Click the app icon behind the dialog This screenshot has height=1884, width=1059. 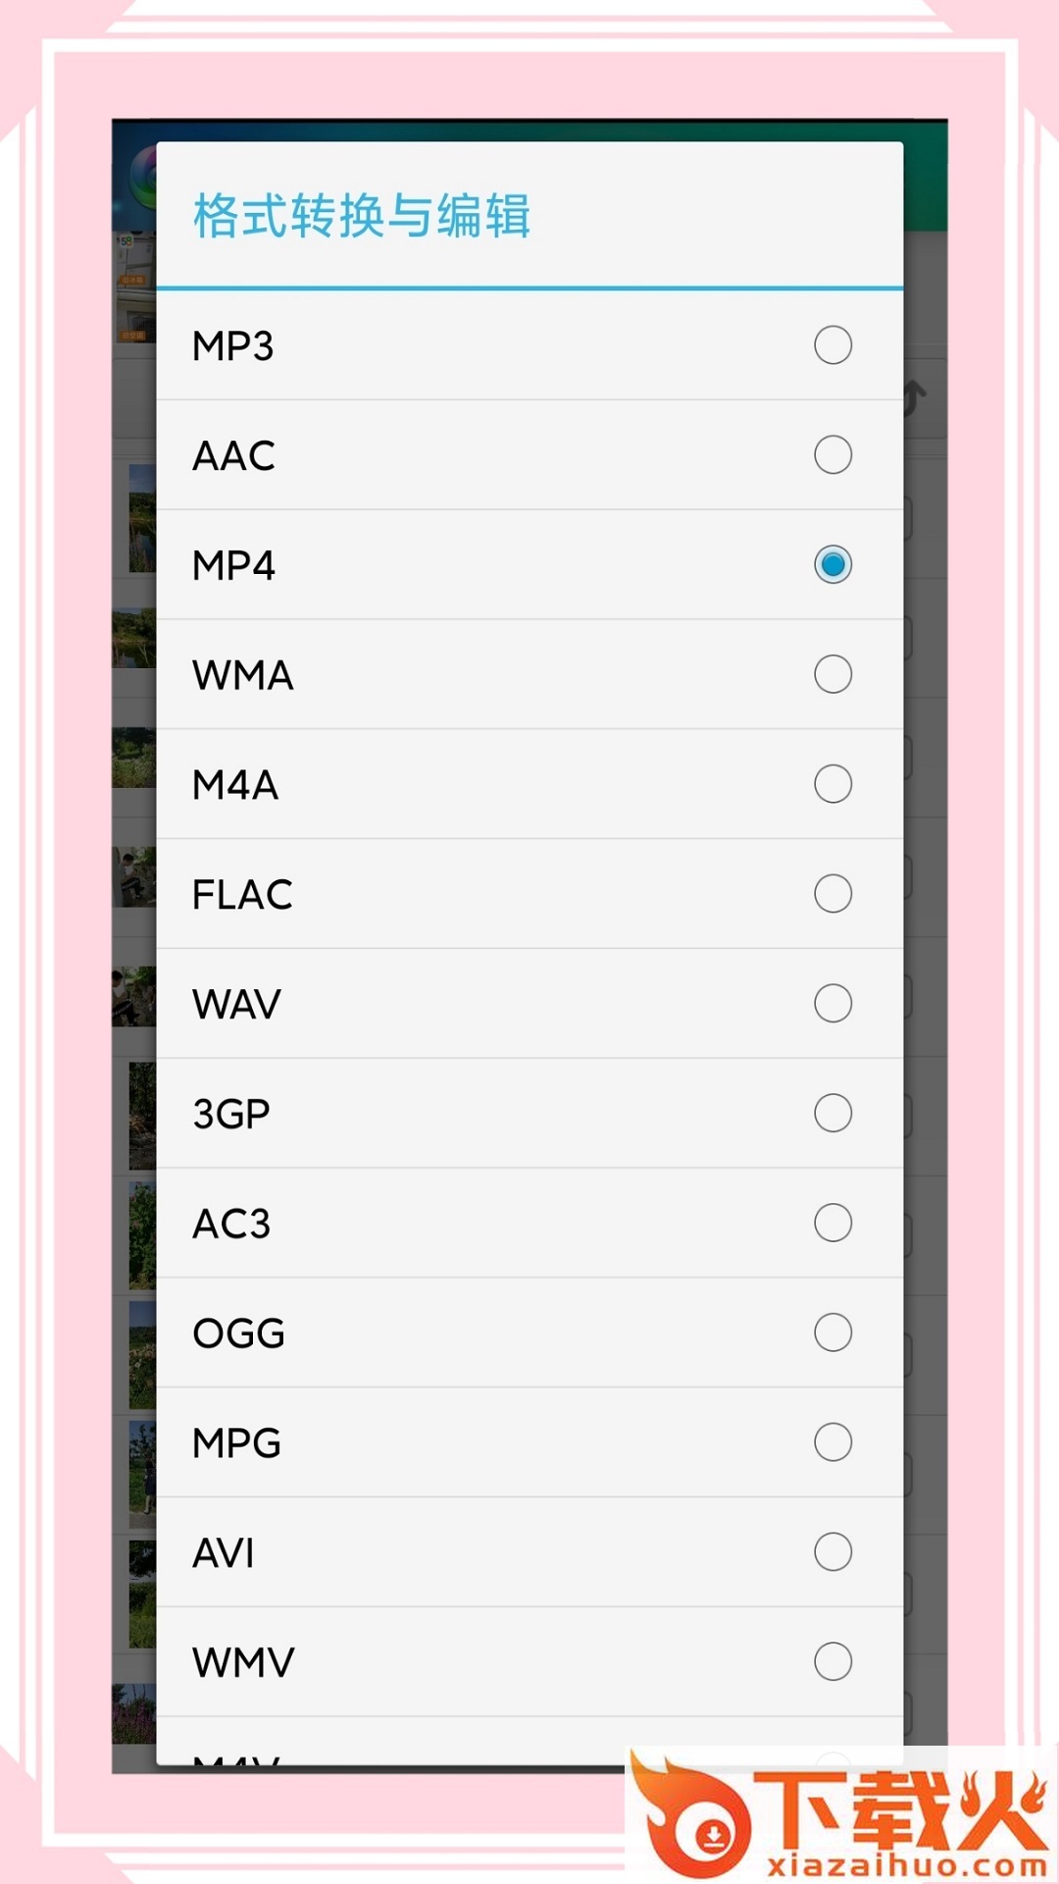click(144, 177)
